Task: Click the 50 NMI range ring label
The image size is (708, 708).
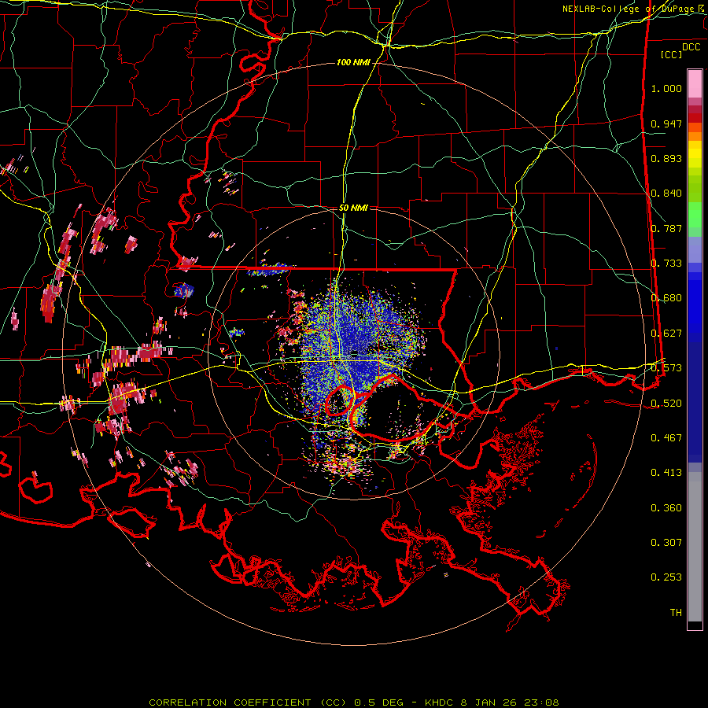Action: tap(353, 208)
